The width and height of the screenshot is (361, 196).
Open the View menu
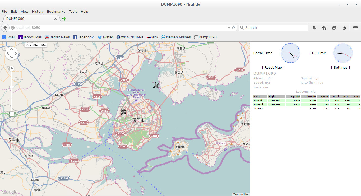click(x=24, y=12)
